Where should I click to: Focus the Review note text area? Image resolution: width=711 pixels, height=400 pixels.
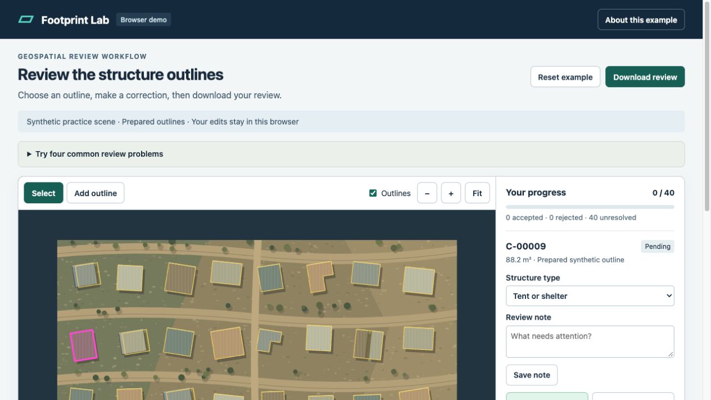coord(590,342)
